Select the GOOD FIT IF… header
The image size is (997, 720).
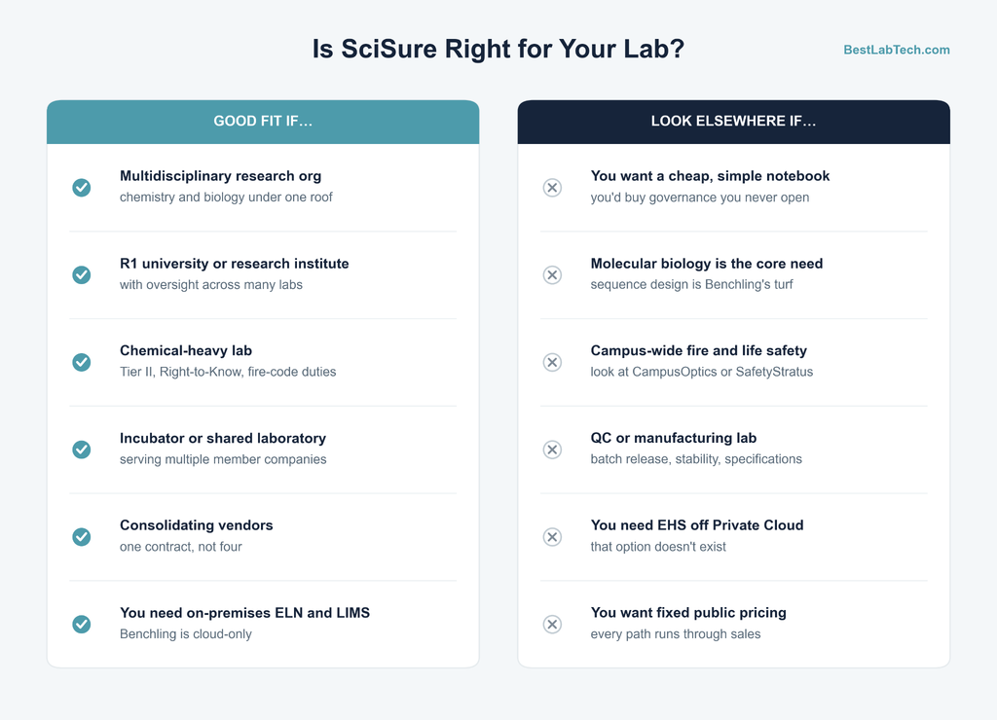(x=263, y=122)
